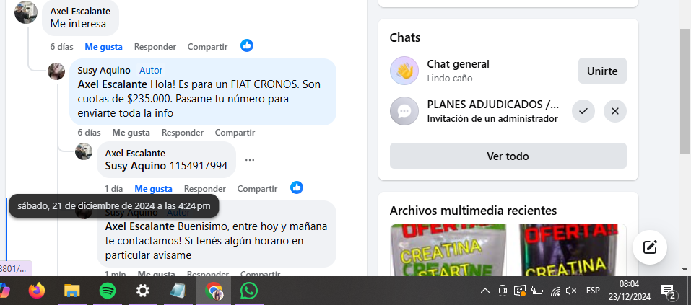Image resolution: width=691 pixels, height=305 pixels.
Task: Click Compartir under the 'Me interesa' comment
Action: (x=207, y=47)
